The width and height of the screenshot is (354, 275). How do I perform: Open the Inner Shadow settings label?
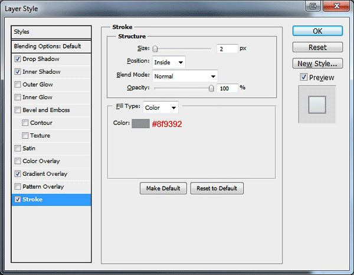coord(41,72)
